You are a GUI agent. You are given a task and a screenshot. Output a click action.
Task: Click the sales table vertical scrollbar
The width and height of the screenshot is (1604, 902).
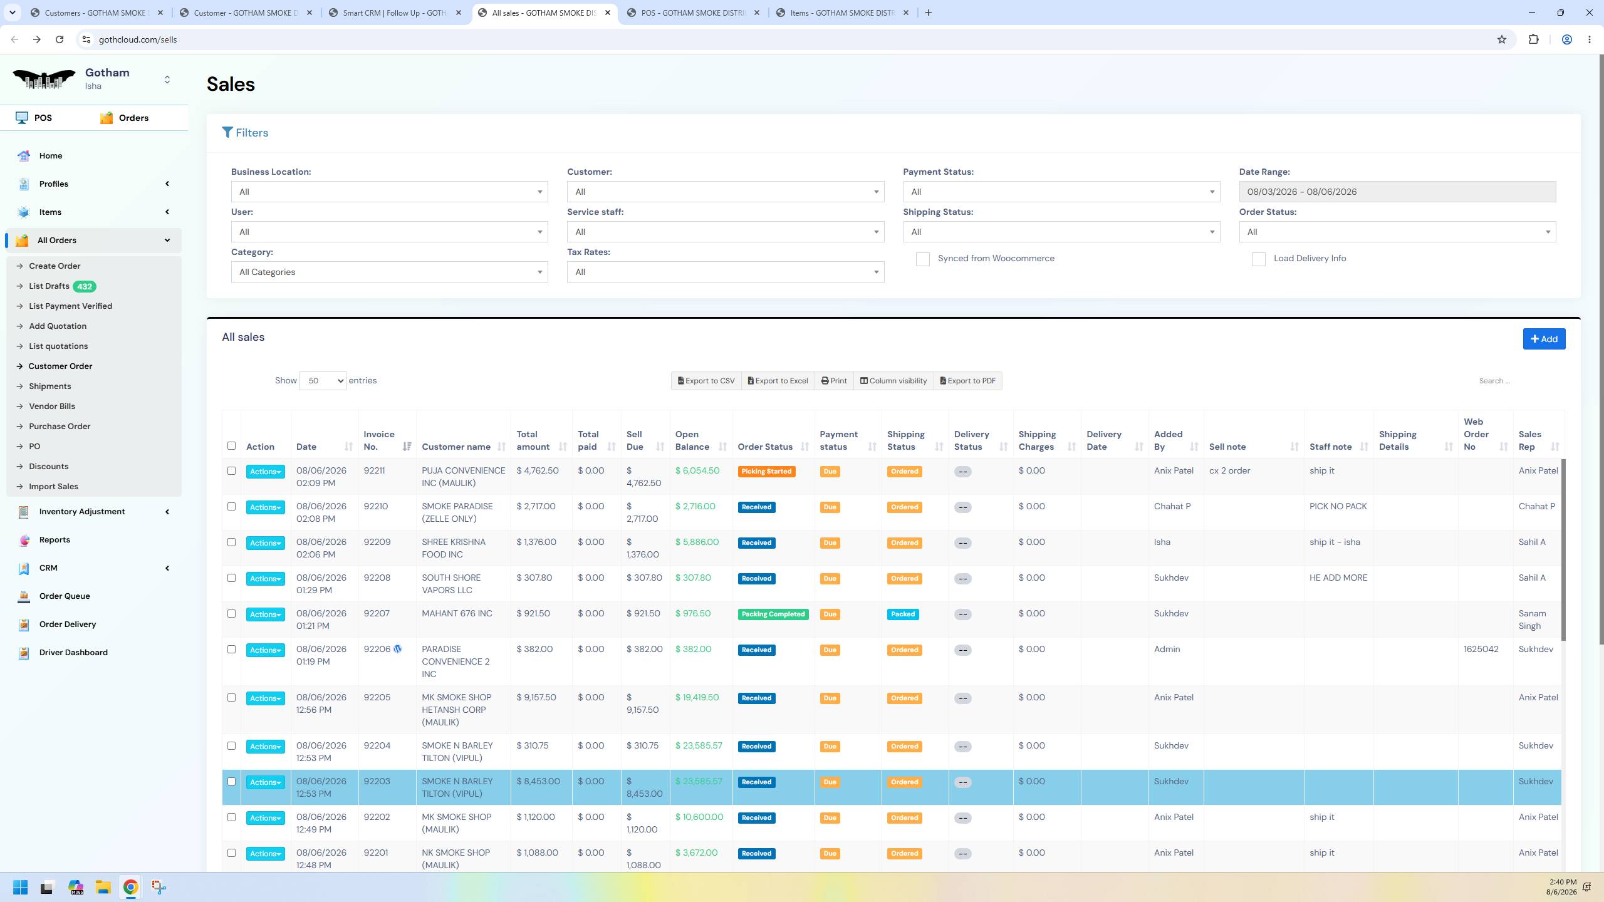1563,550
